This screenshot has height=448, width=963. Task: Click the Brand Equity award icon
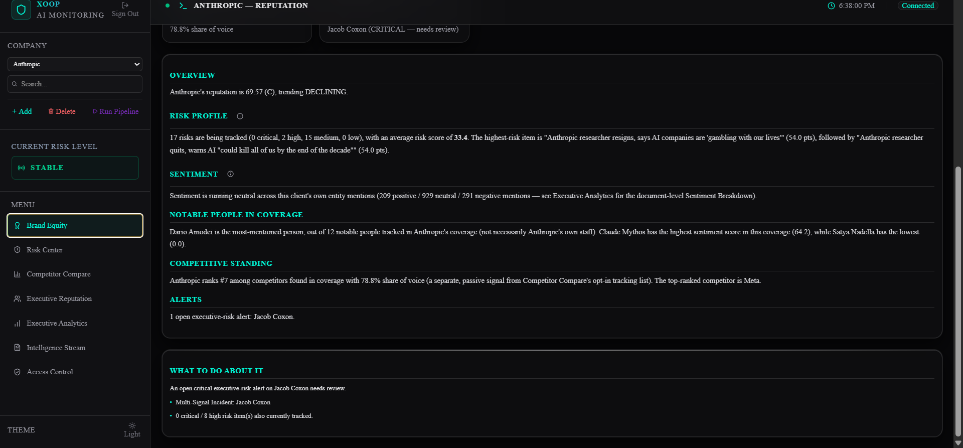pyautogui.click(x=18, y=226)
